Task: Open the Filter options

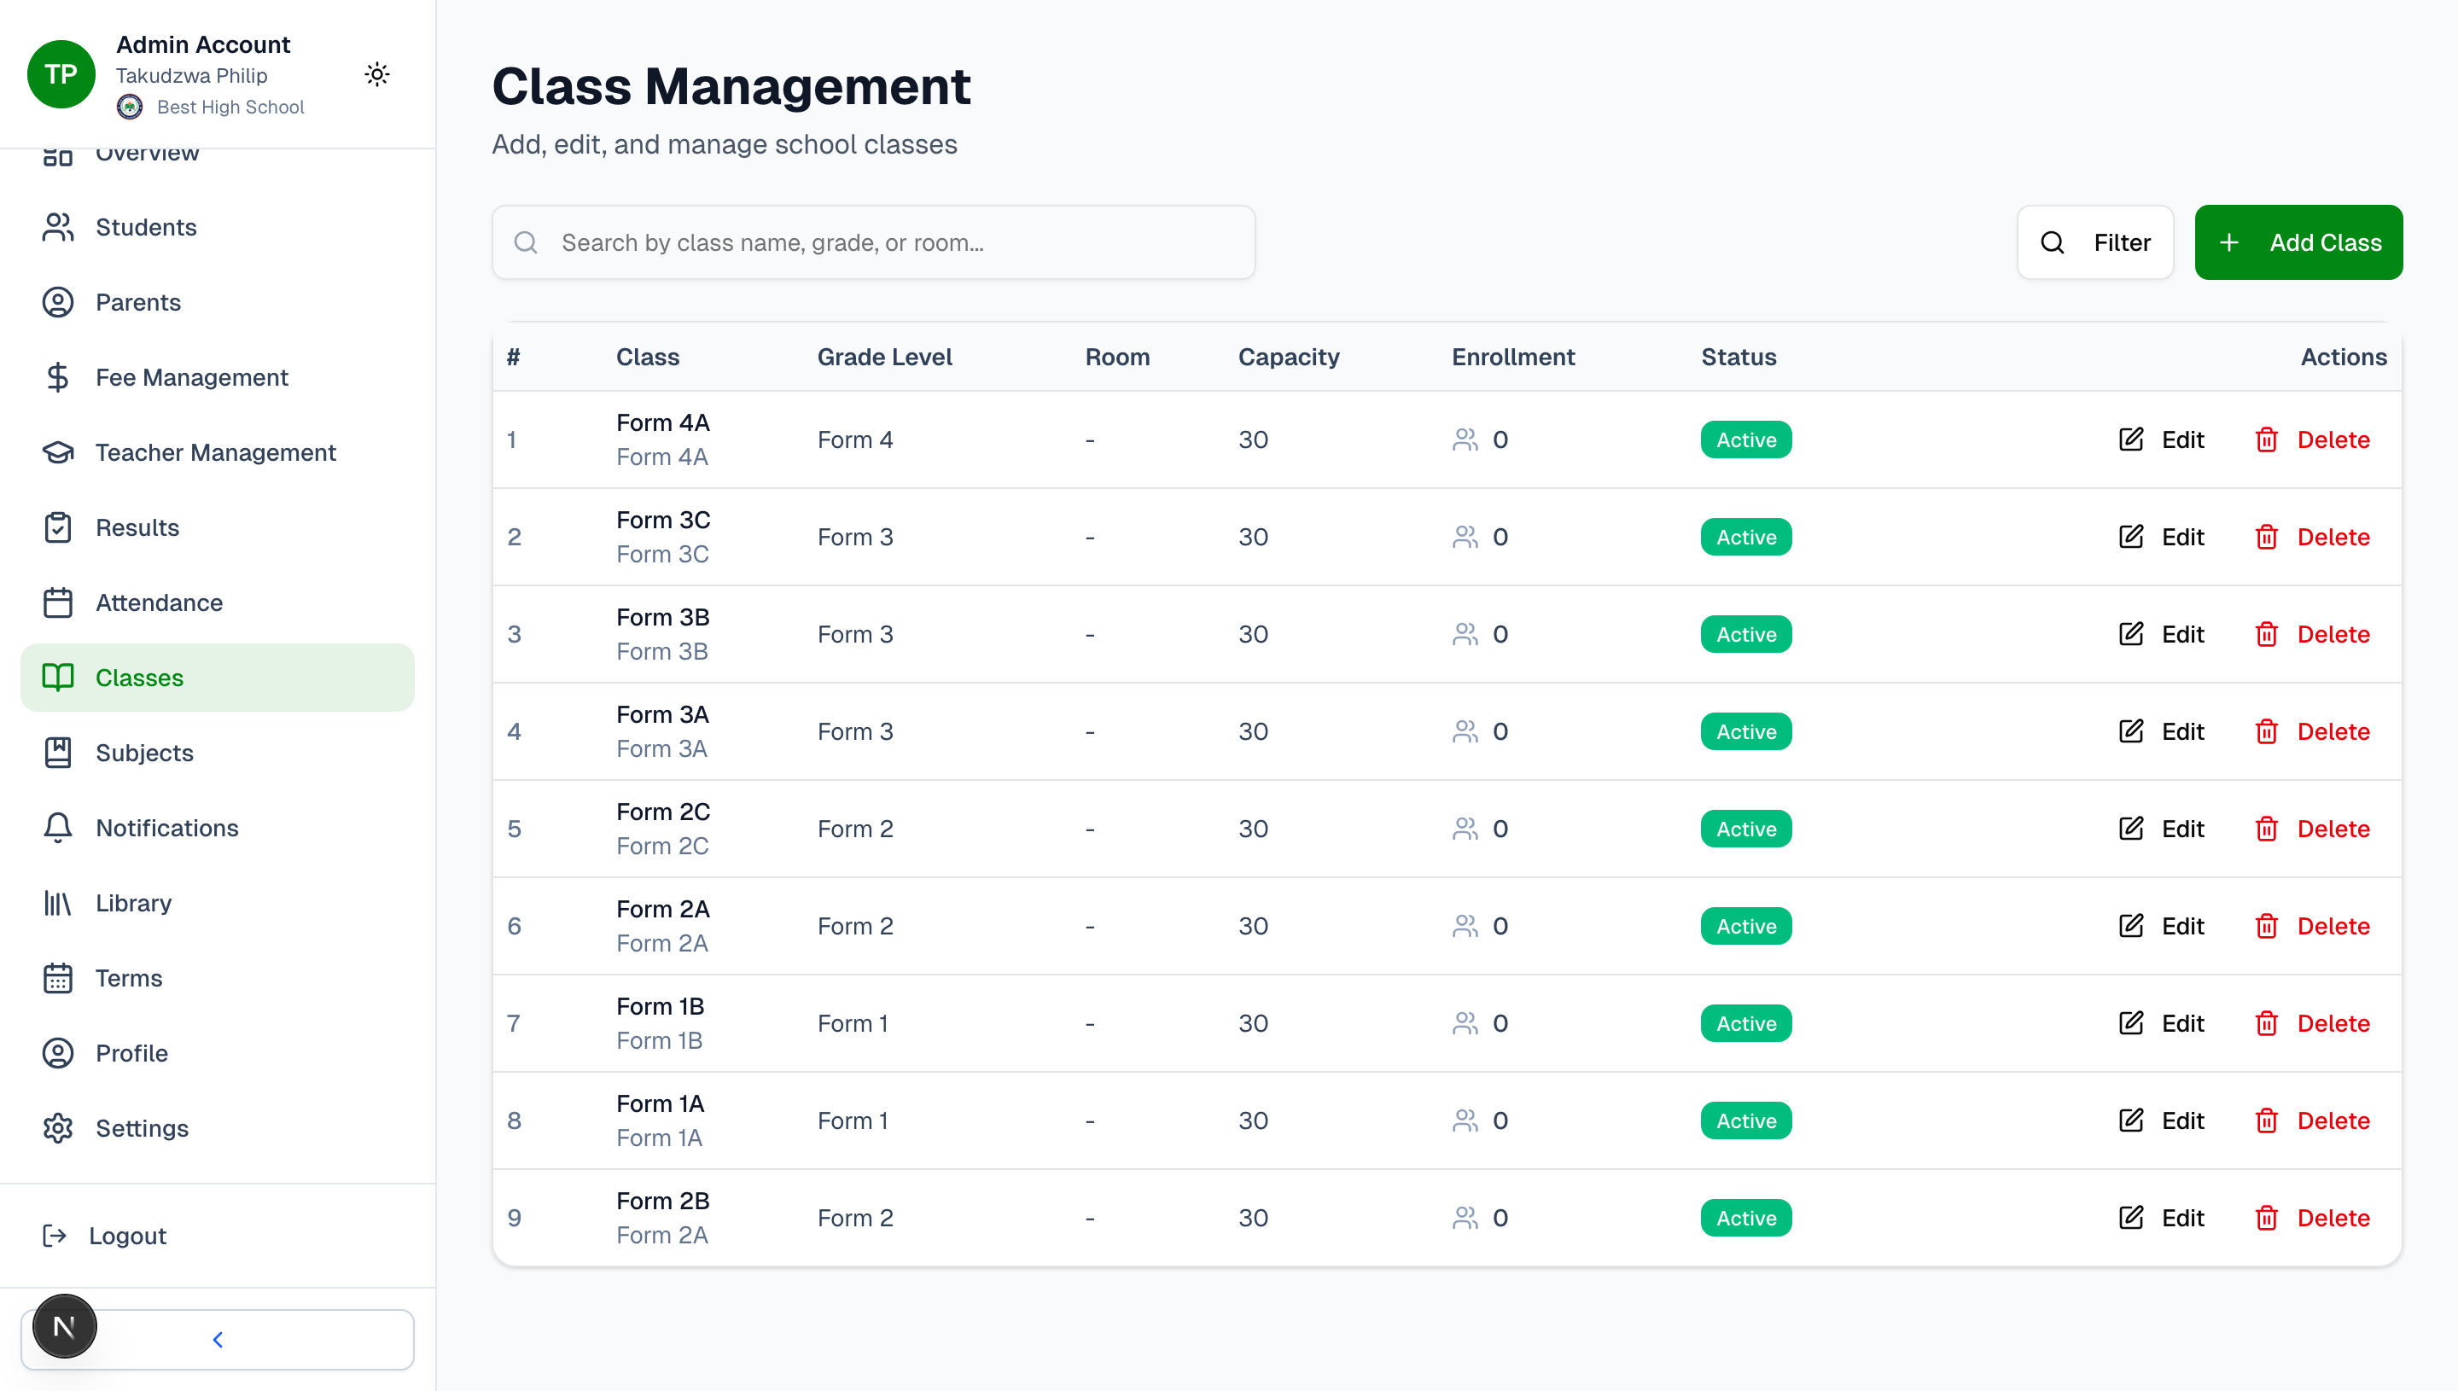Action: point(2095,242)
